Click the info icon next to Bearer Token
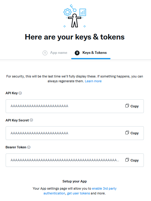Screen dimensions: 151x201 [x=29, y=147]
